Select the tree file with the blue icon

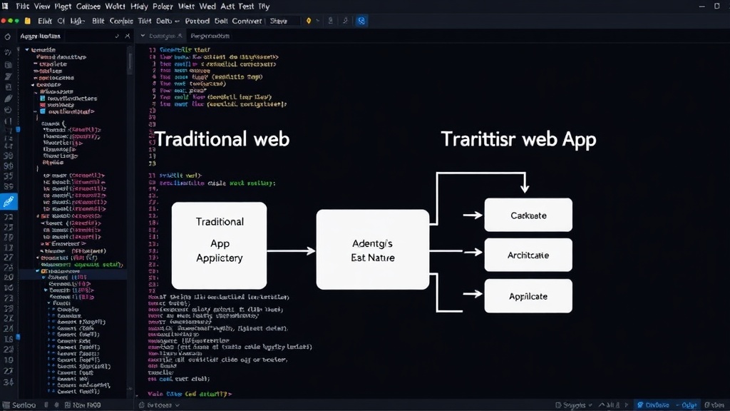[67, 112]
